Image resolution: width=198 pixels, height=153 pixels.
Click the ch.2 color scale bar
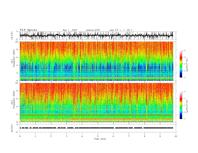pyautogui.click(x=181, y=105)
